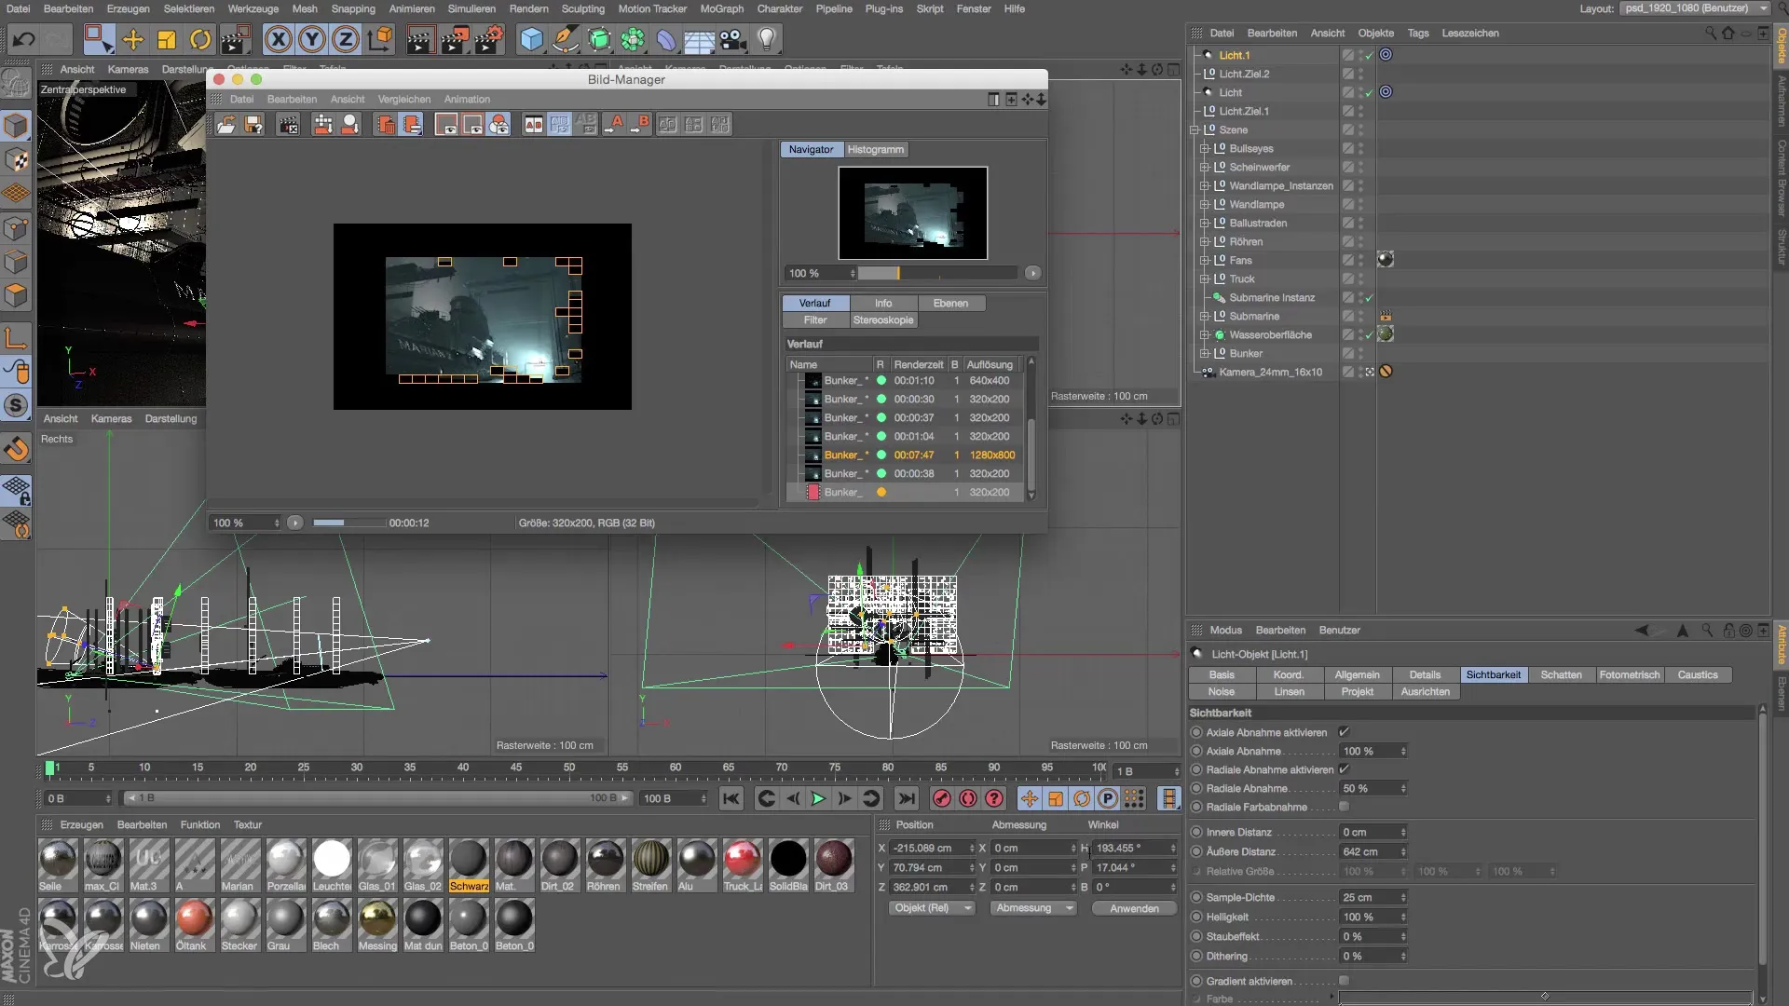This screenshot has width=1789, height=1006.
Task: Activate the Move tool in top toolbar
Action: click(x=133, y=39)
